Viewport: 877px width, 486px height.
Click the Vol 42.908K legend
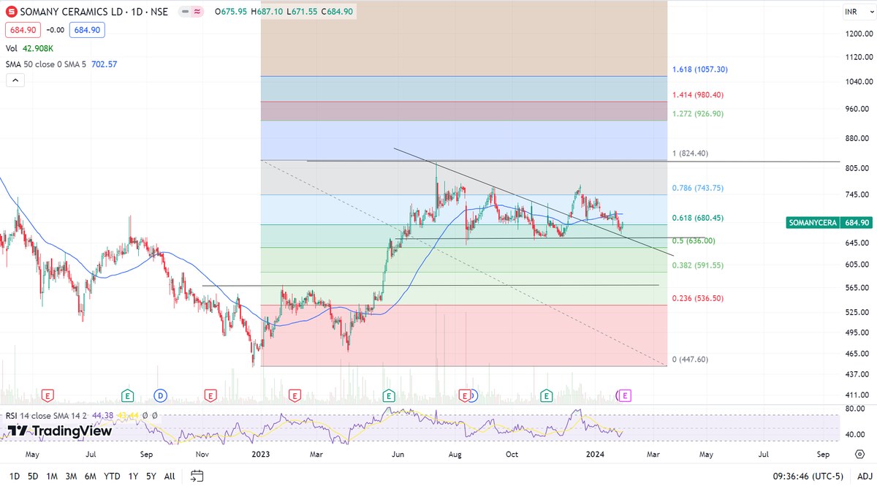(29, 48)
